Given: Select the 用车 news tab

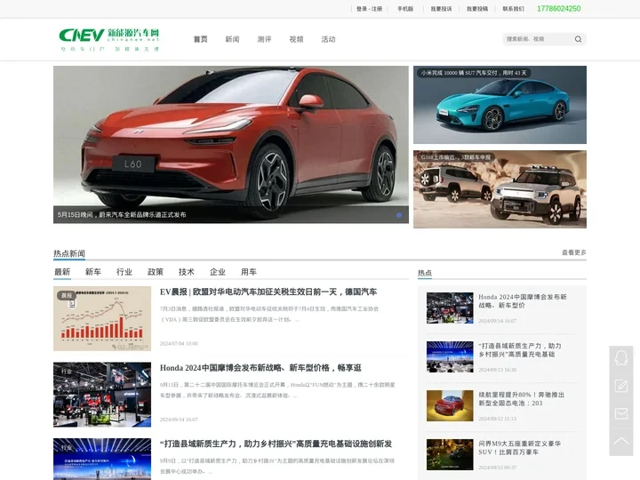Looking at the screenshot, I should click(x=249, y=272).
